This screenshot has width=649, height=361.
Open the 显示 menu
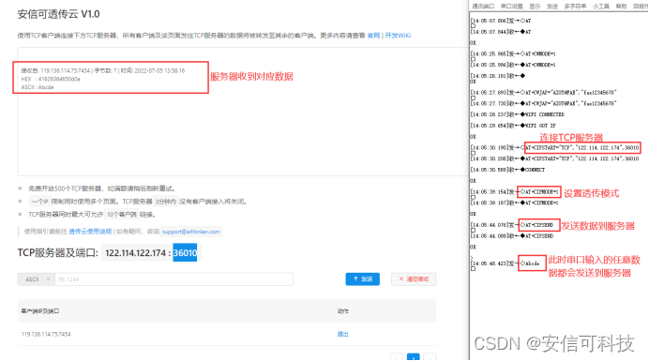pyautogui.click(x=535, y=7)
